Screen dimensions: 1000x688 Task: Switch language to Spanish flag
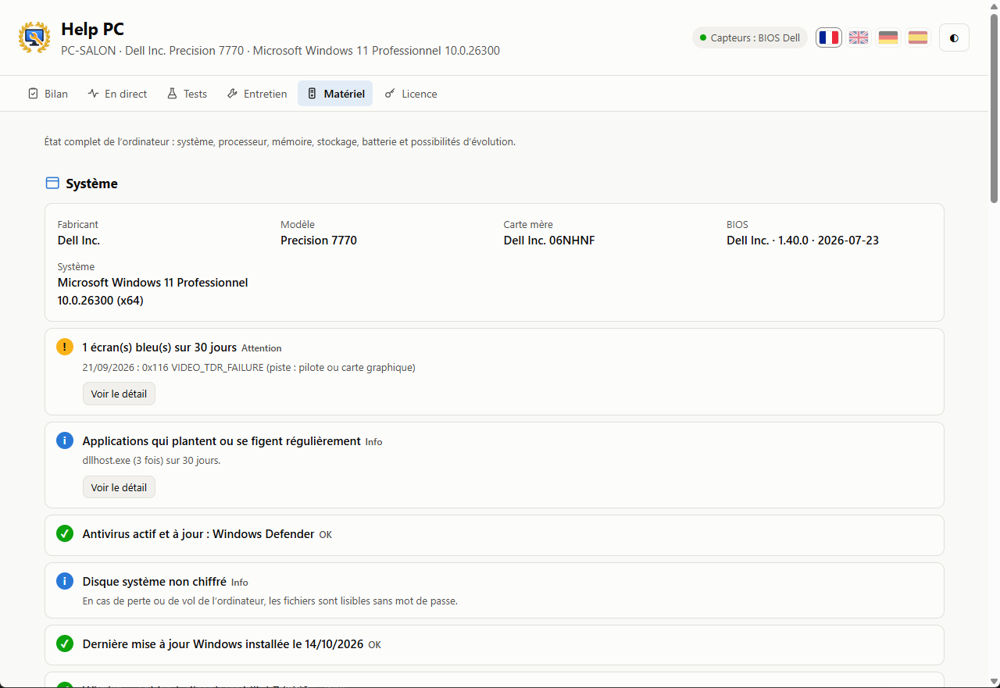918,37
